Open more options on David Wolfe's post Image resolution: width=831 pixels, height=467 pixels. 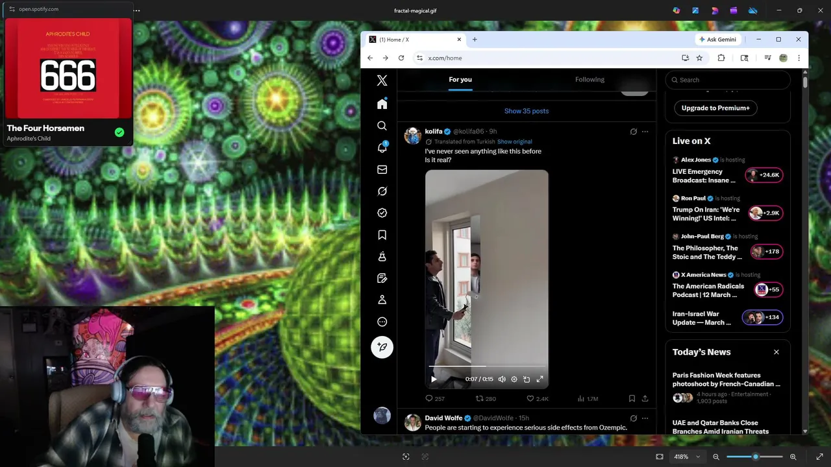tap(645, 418)
